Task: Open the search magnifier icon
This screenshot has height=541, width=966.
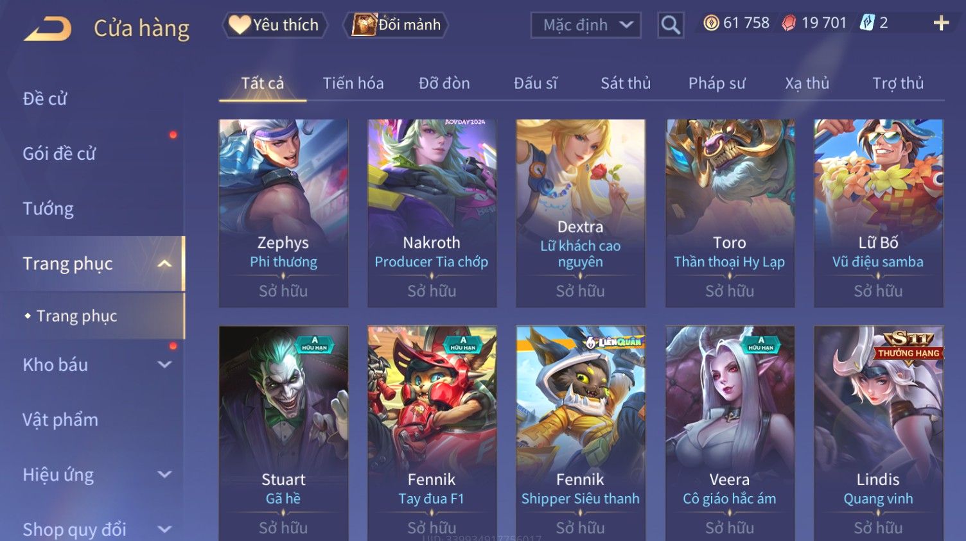Action: pos(670,25)
